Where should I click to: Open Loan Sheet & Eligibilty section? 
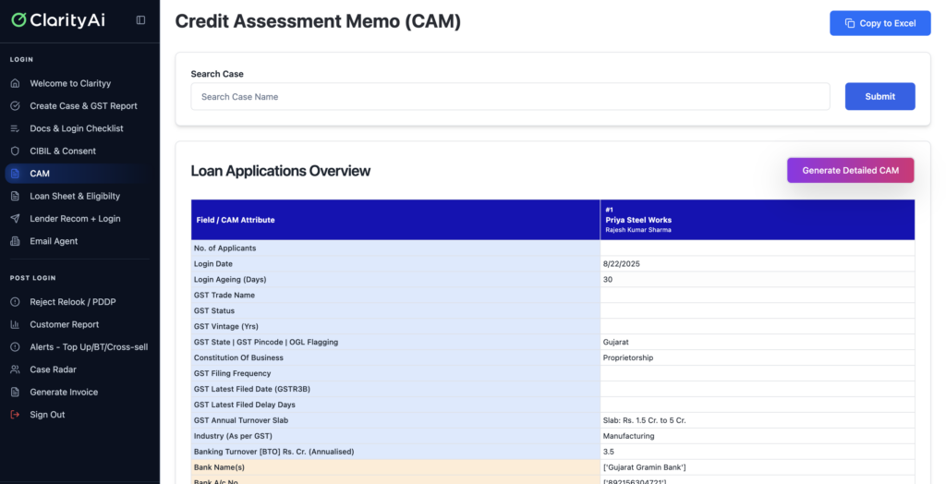point(75,196)
